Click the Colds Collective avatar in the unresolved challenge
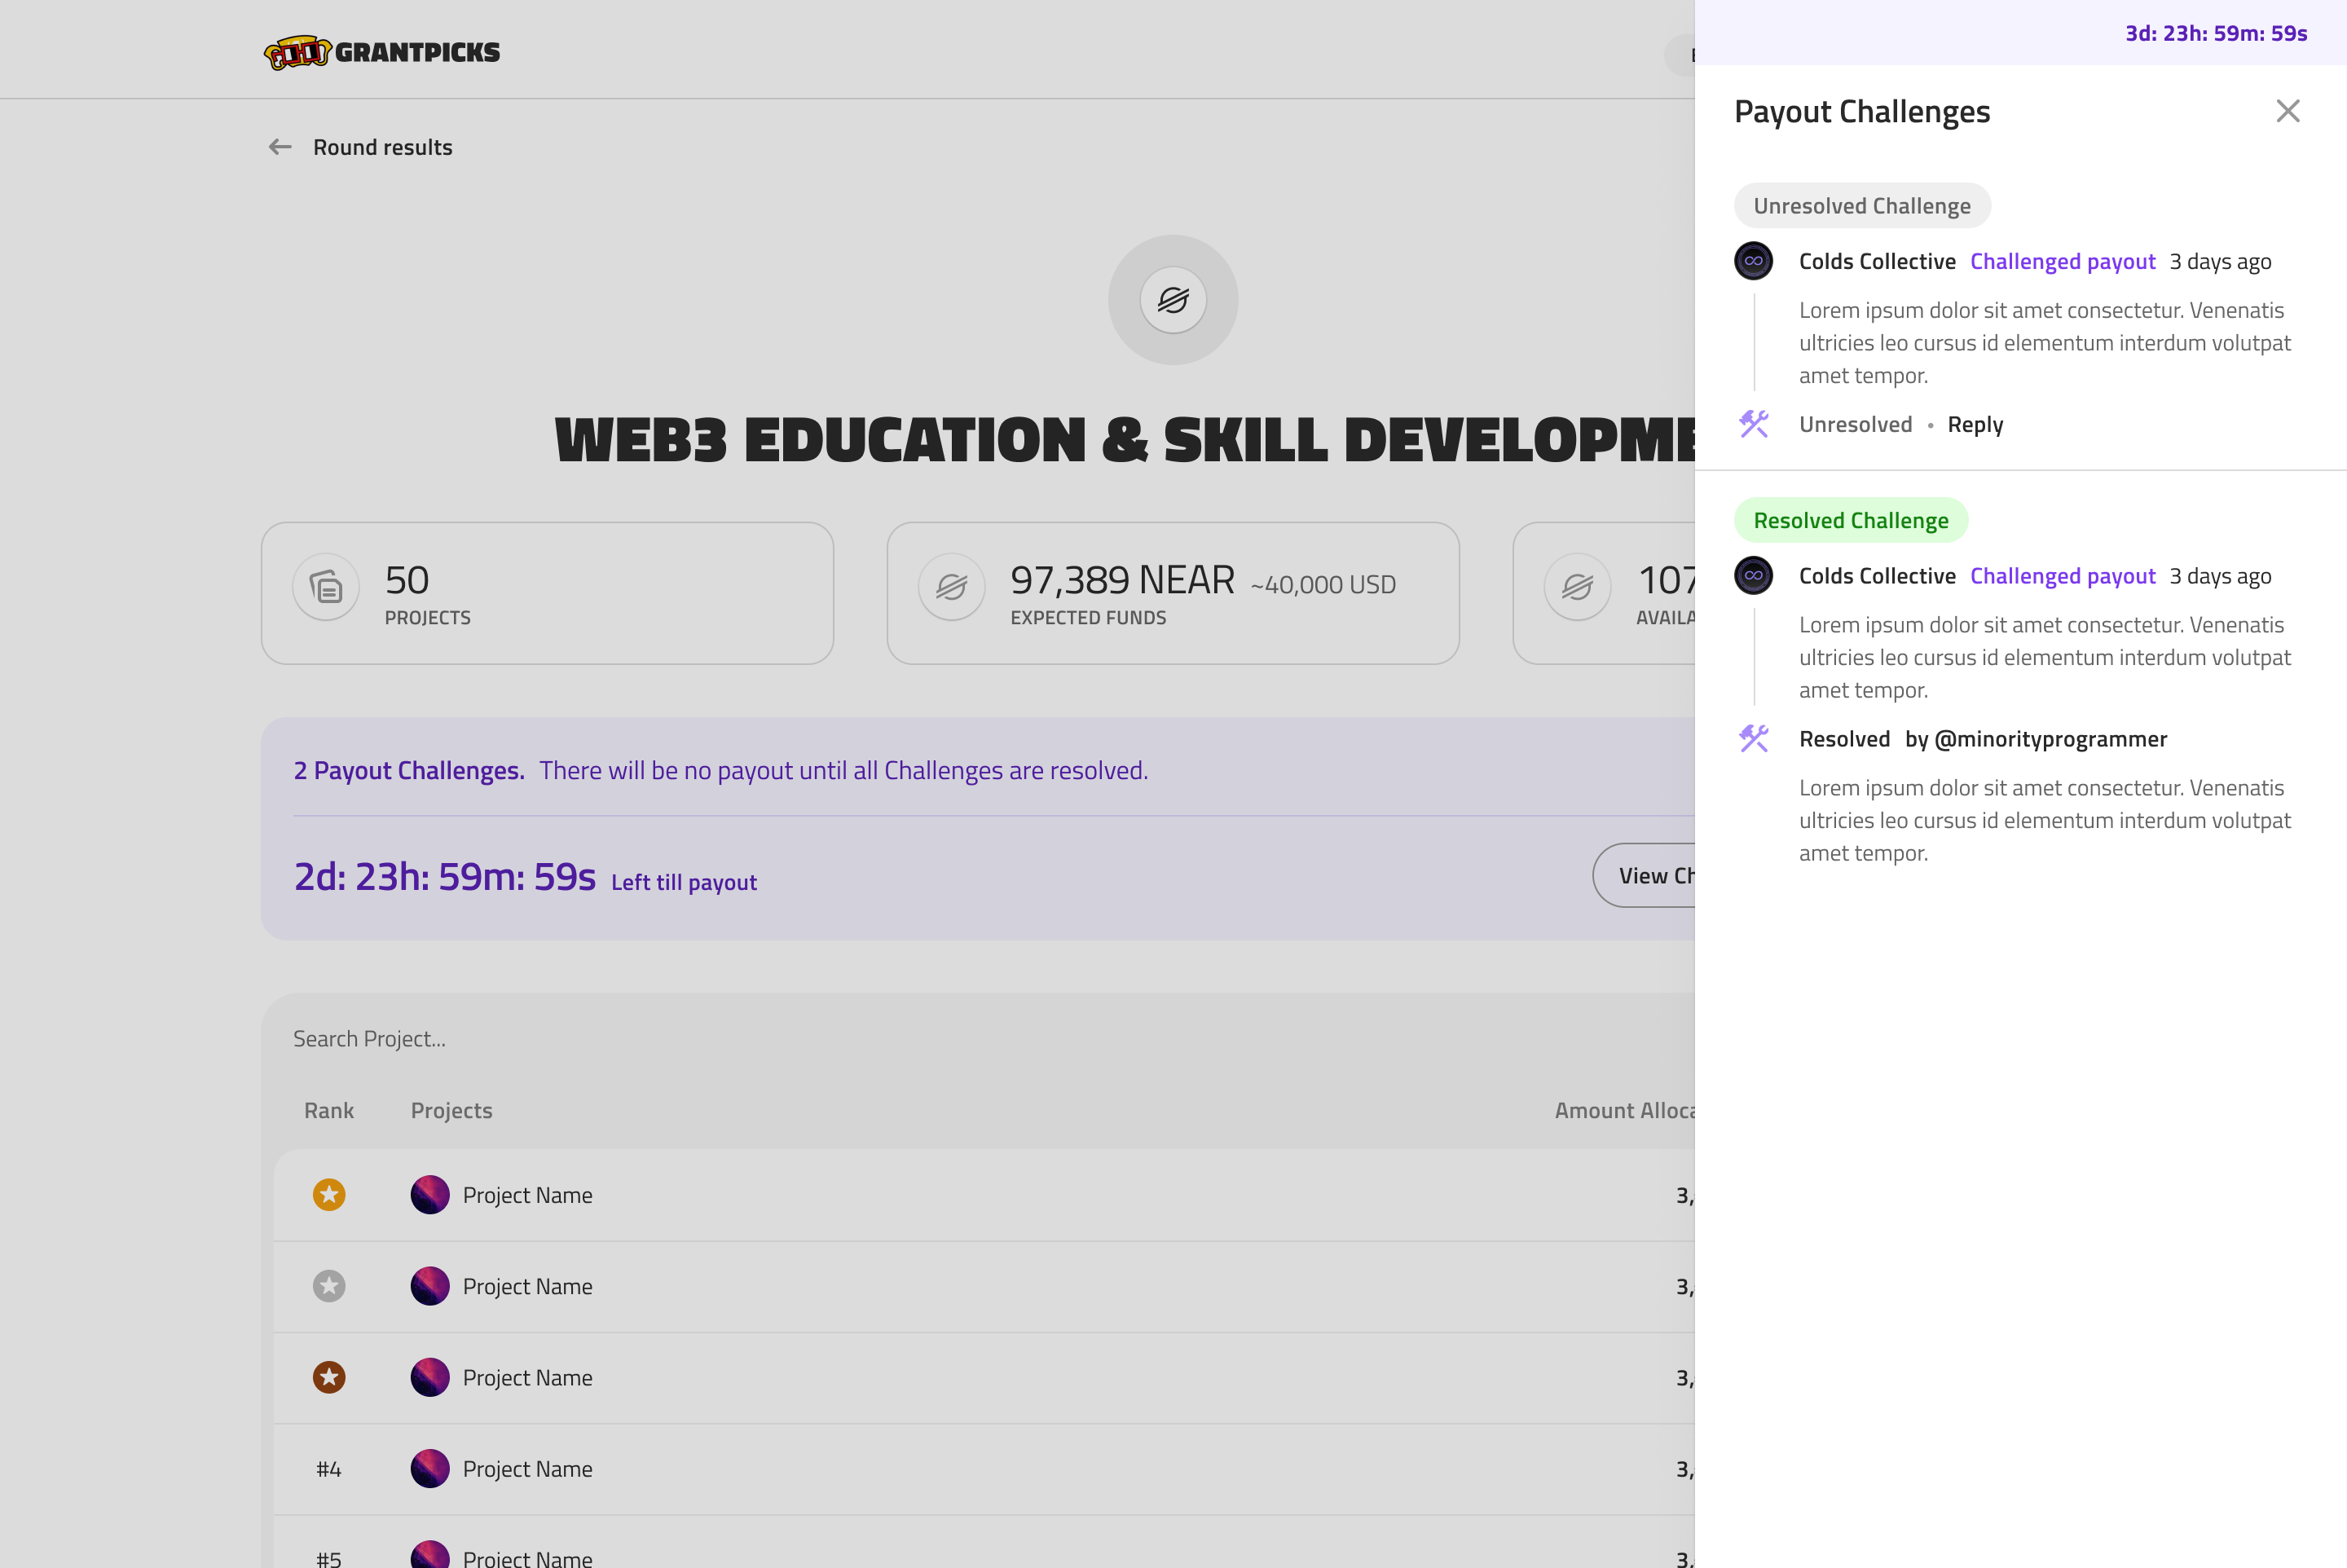Image resolution: width=2347 pixels, height=1568 pixels. pyautogui.click(x=1753, y=261)
